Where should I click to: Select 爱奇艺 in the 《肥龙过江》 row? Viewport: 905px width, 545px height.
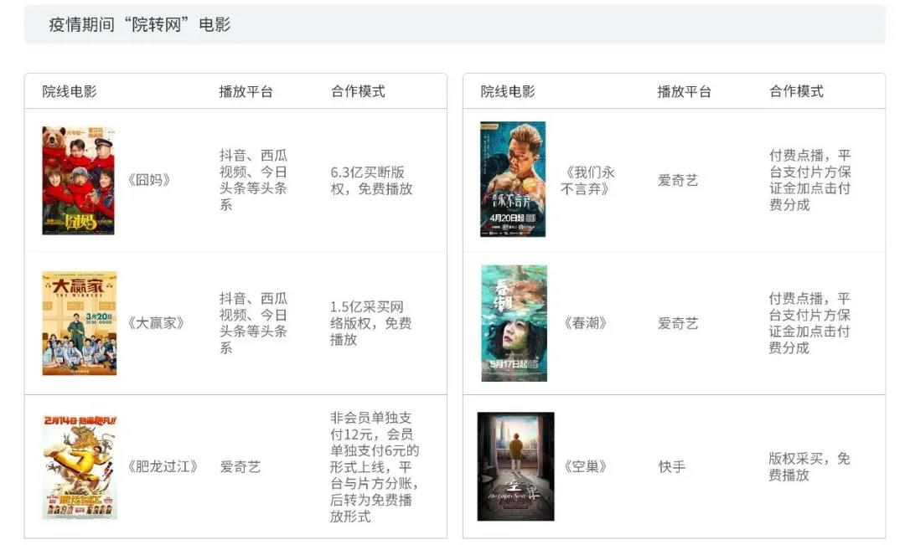click(240, 466)
